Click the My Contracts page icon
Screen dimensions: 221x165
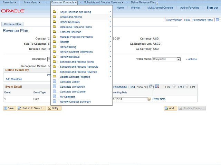55,96
